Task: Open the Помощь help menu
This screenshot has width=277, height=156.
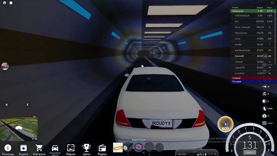Action: 8,149
